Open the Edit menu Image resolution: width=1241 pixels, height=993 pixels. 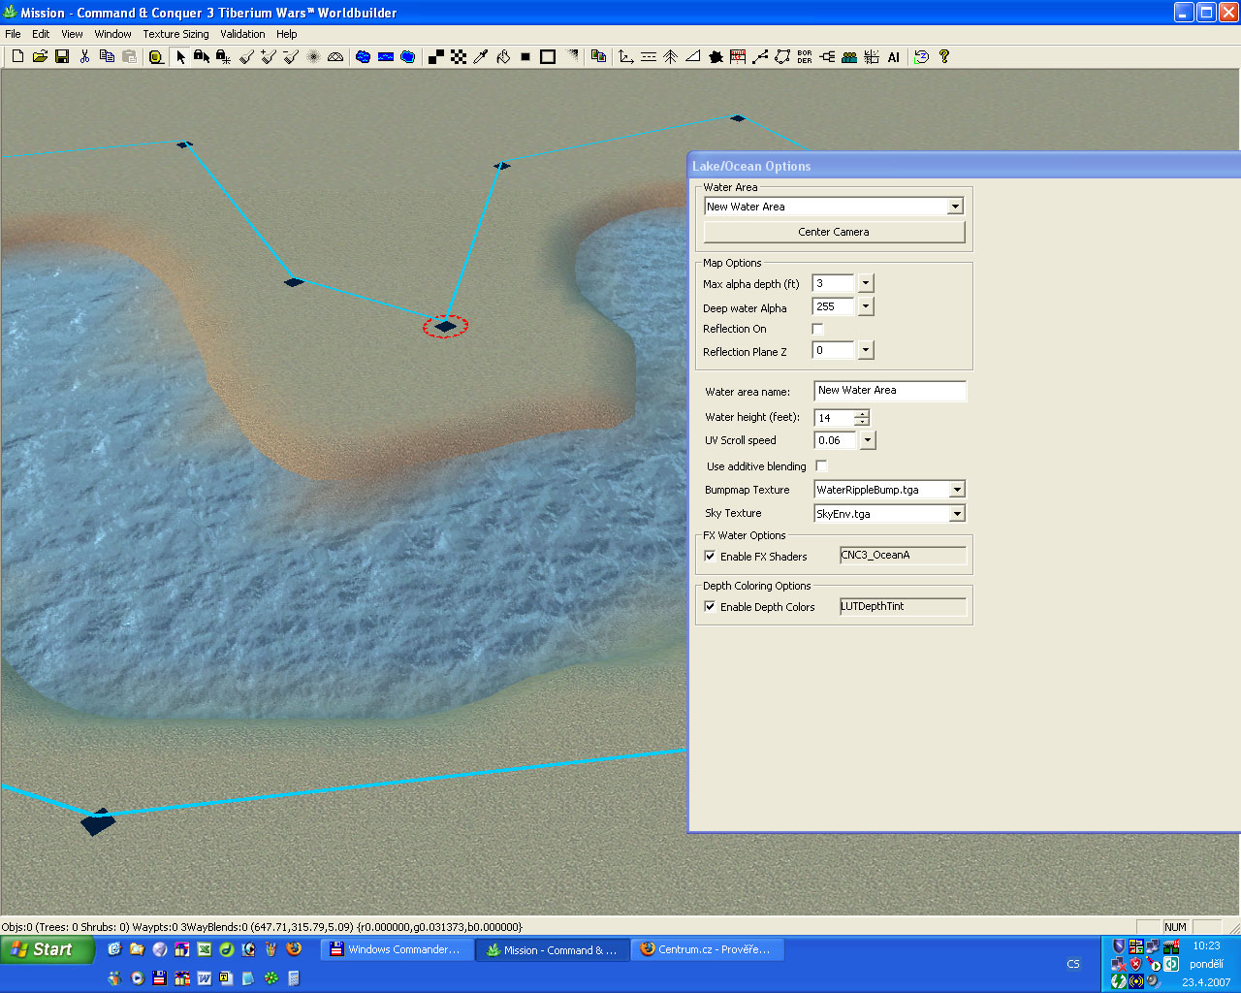tap(41, 34)
